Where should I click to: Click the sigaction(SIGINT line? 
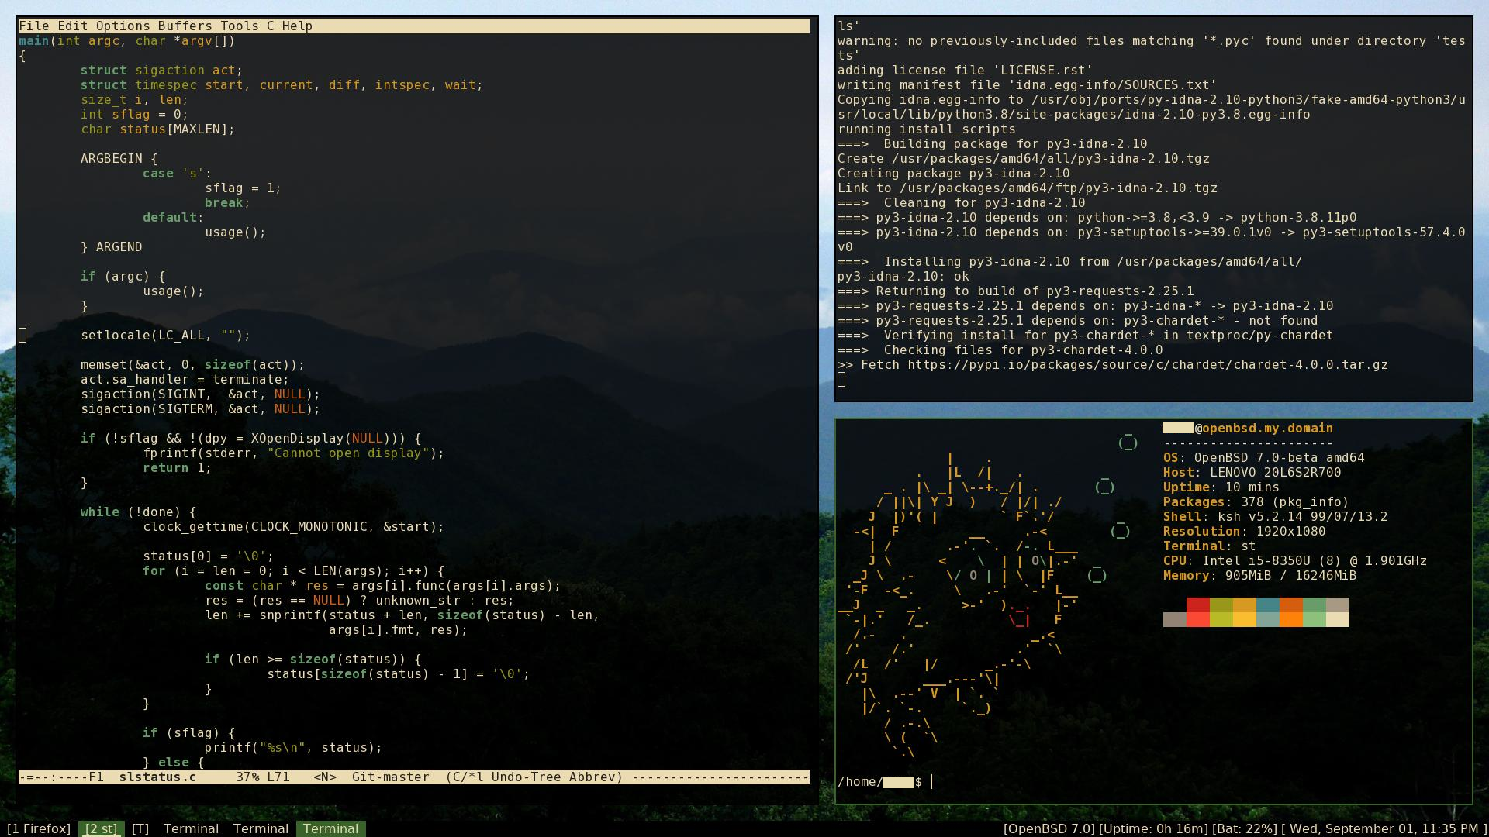tap(201, 394)
